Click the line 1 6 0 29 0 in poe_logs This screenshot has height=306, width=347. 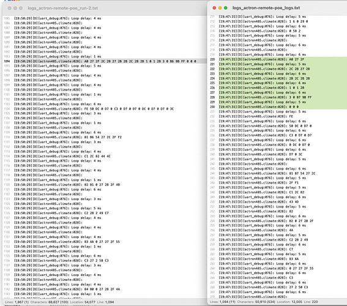pyautogui.click(x=263, y=21)
